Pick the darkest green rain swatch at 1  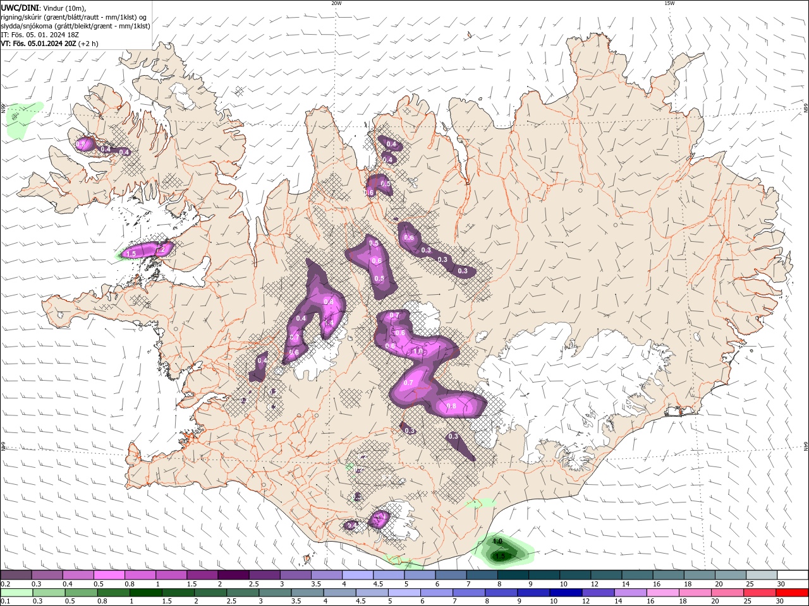(146, 593)
